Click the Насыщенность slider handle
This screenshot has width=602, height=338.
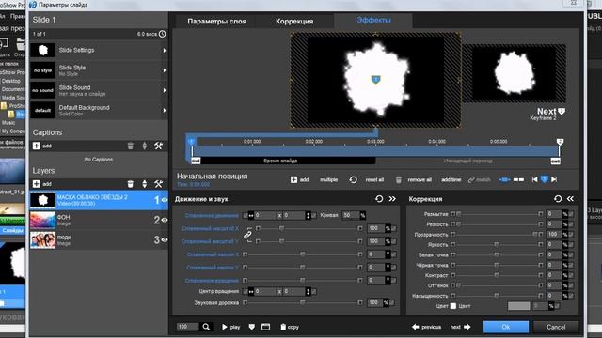pos(497,296)
